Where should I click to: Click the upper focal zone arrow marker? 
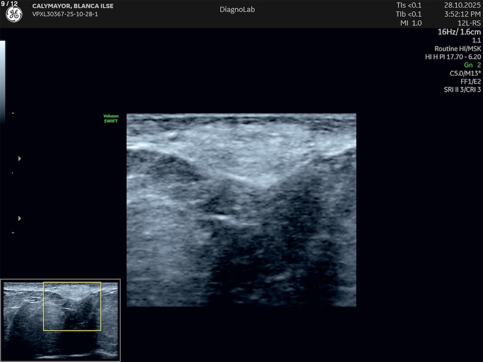(20, 159)
